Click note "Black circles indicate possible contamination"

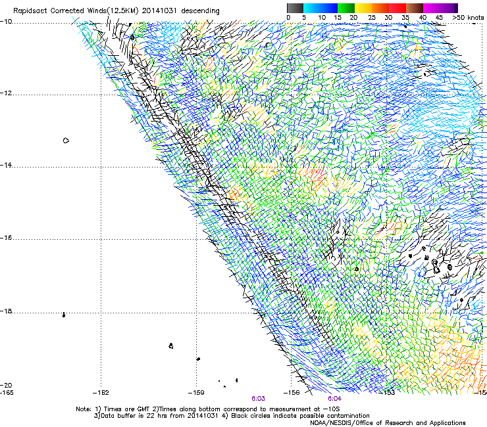click(x=300, y=416)
